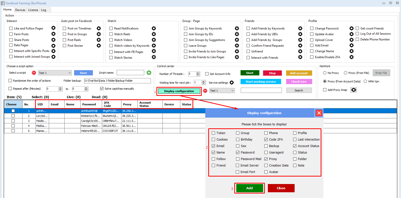This screenshot has height=198, width=401.
Task: Open settings gear for Read Notifications
Action: [154, 28]
